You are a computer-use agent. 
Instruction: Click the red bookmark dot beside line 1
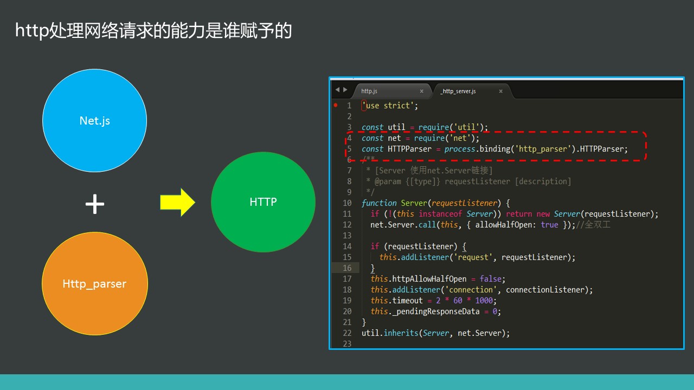click(336, 105)
